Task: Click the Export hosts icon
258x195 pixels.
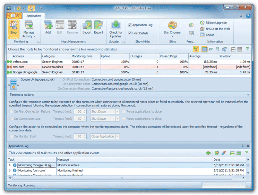Action: tap(98, 26)
